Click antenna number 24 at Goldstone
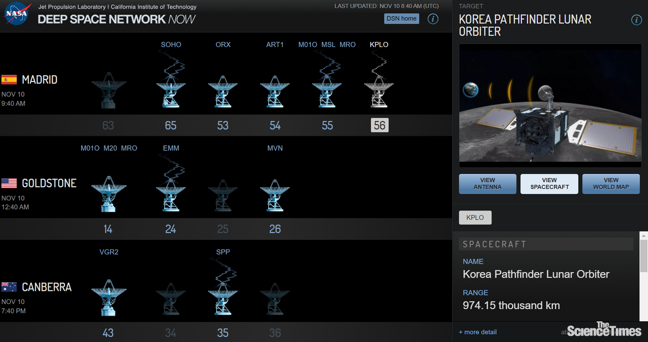 pos(171,229)
